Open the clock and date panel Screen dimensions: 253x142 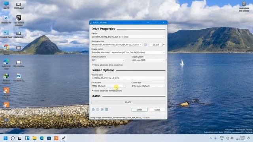(x=240, y=138)
